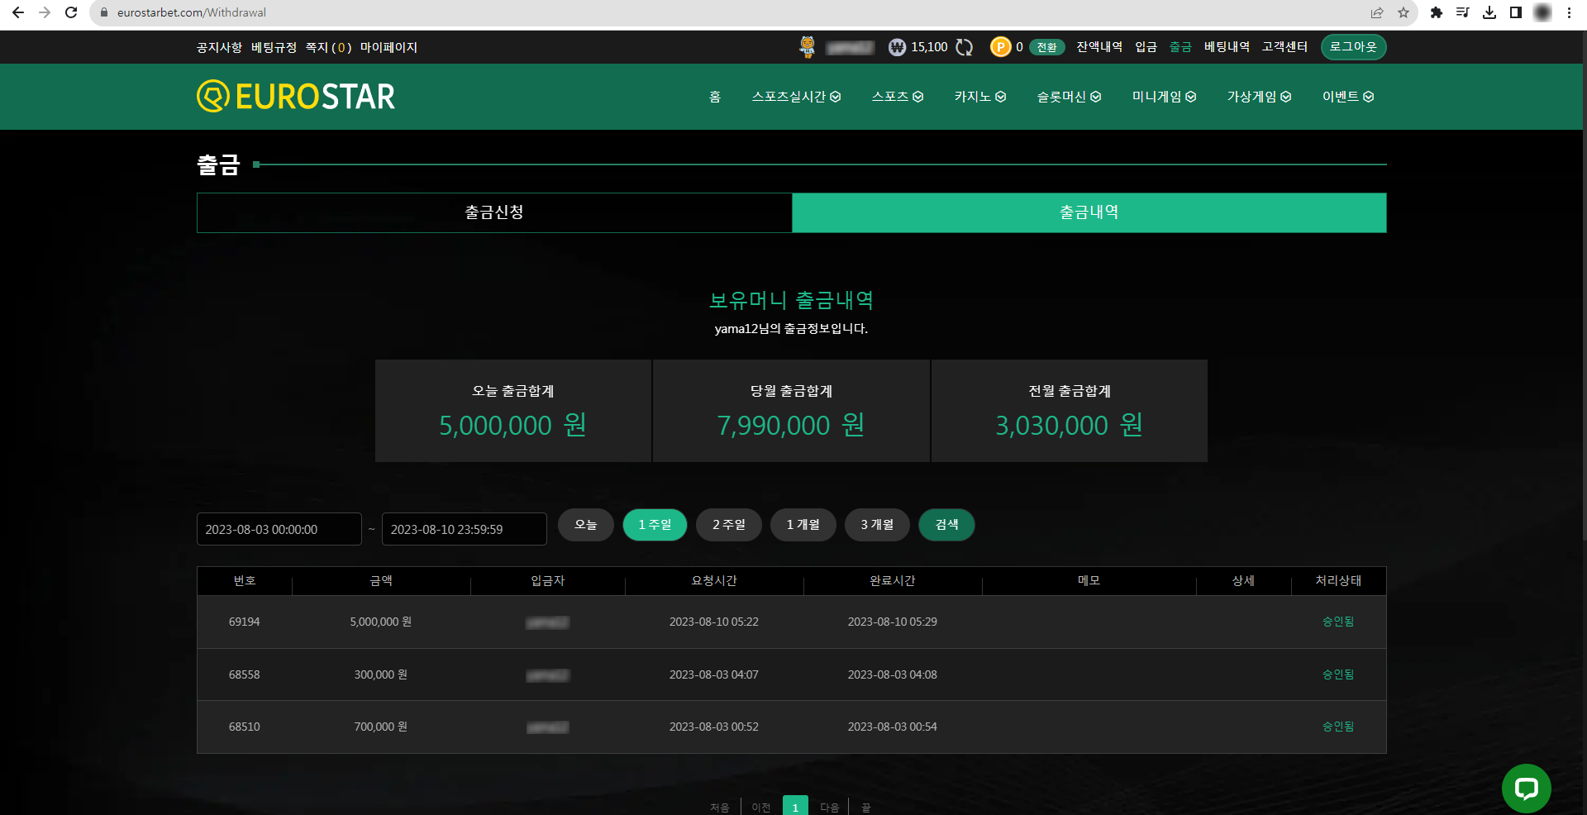Click the share page icon in the address bar
The image size is (1587, 815).
pyautogui.click(x=1377, y=12)
